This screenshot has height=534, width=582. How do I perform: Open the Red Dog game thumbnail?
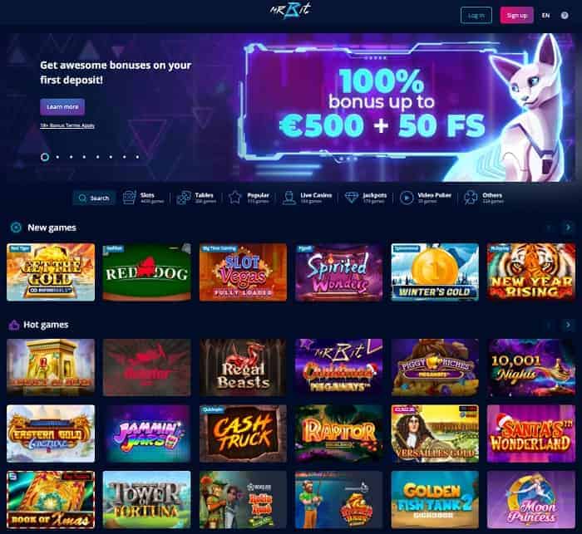coord(147,272)
